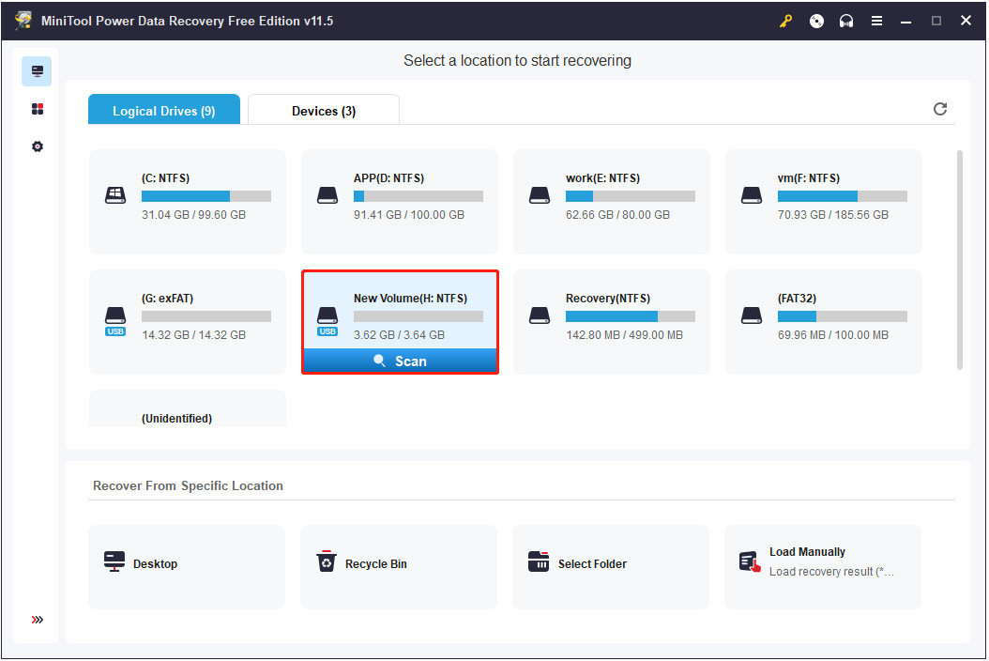The height and width of the screenshot is (661, 989).
Task: Click the Load Manually icon
Action: (x=750, y=561)
